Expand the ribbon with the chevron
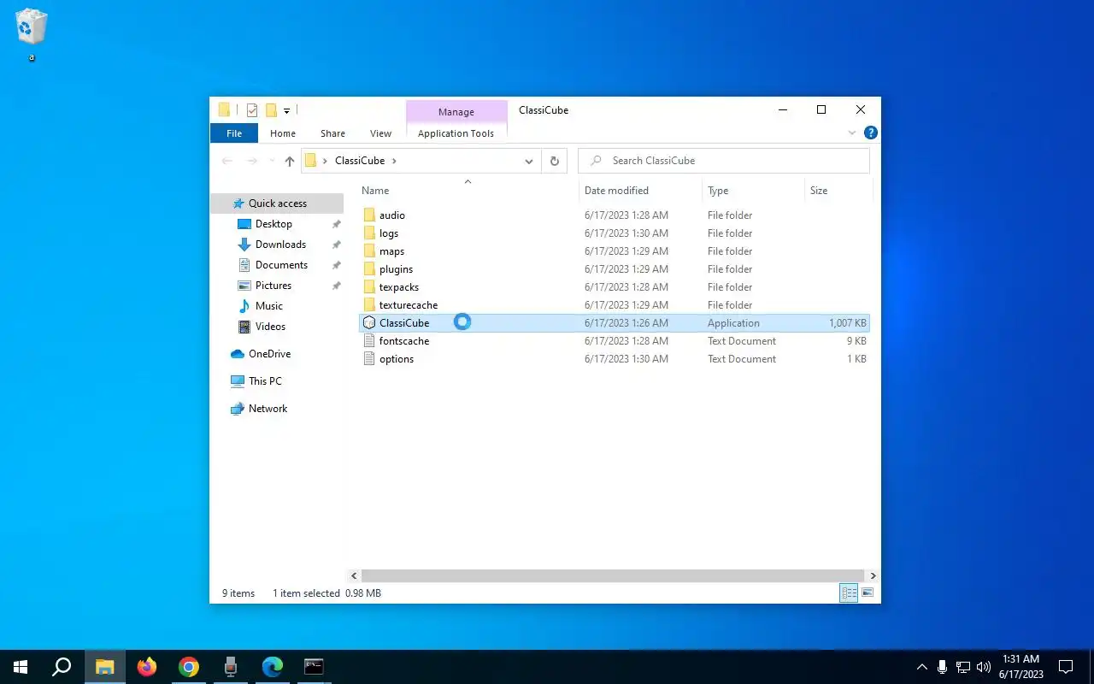 [x=852, y=133]
